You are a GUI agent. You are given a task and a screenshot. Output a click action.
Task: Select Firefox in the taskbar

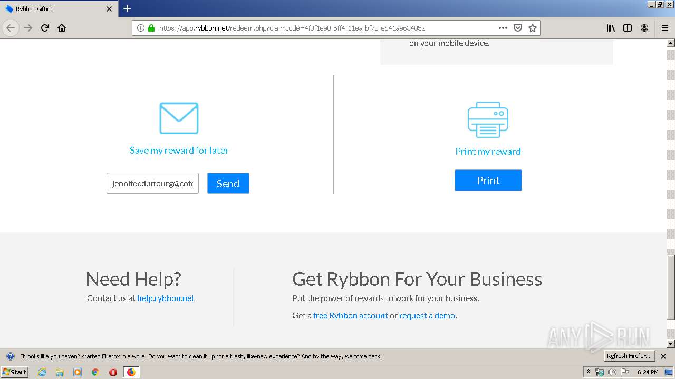(131, 372)
